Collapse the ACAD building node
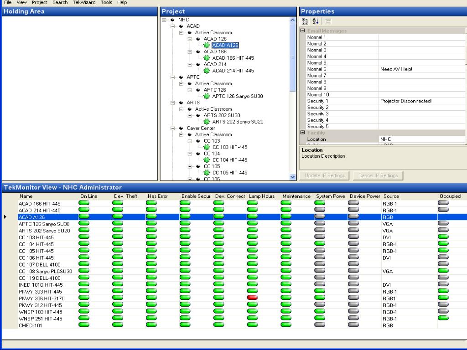Screen dimensions: 467x350 pos(172,26)
